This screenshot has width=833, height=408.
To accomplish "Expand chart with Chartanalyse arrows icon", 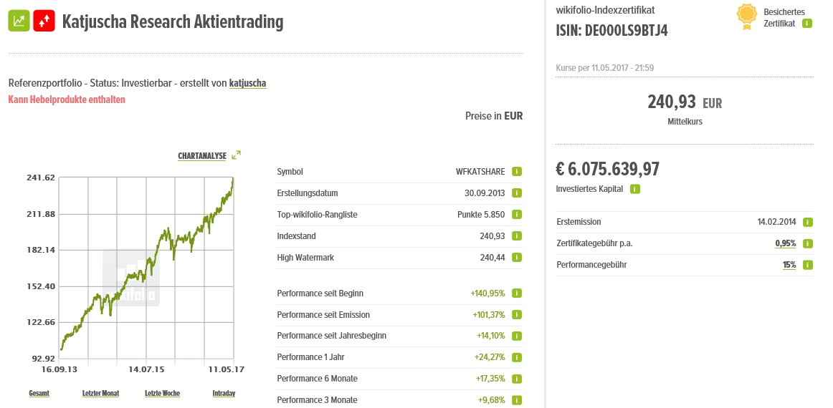I will (237, 155).
